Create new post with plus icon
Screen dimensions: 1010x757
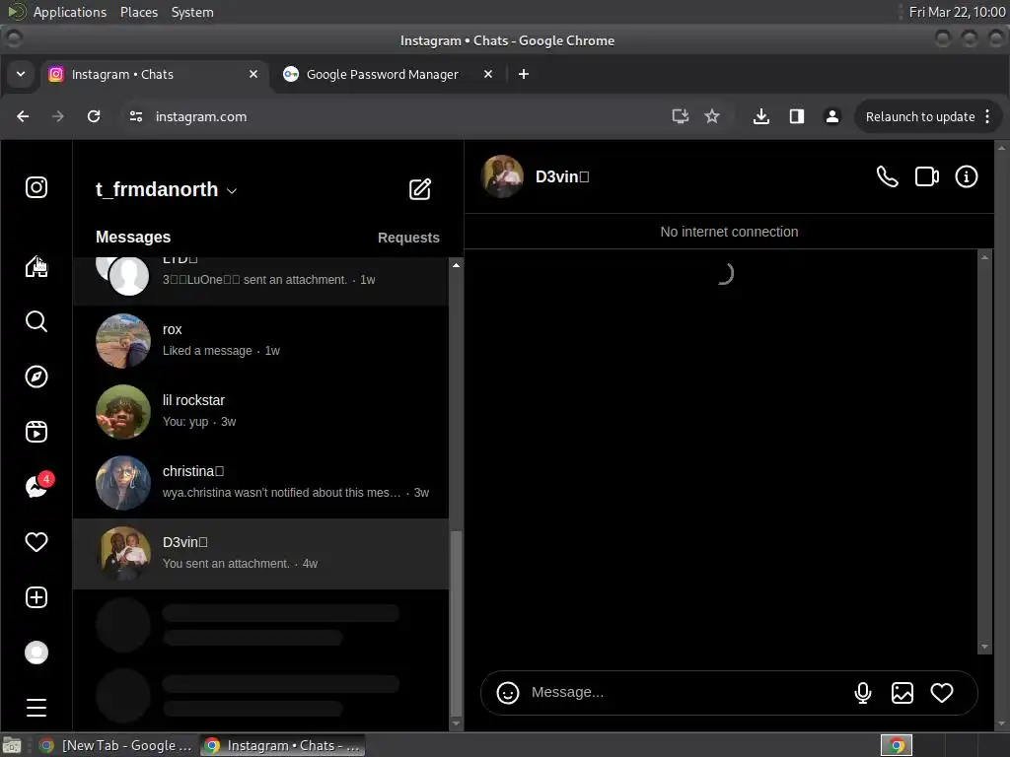coord(36,597)
